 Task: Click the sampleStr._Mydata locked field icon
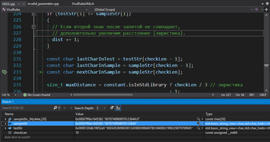coord(10,119)
